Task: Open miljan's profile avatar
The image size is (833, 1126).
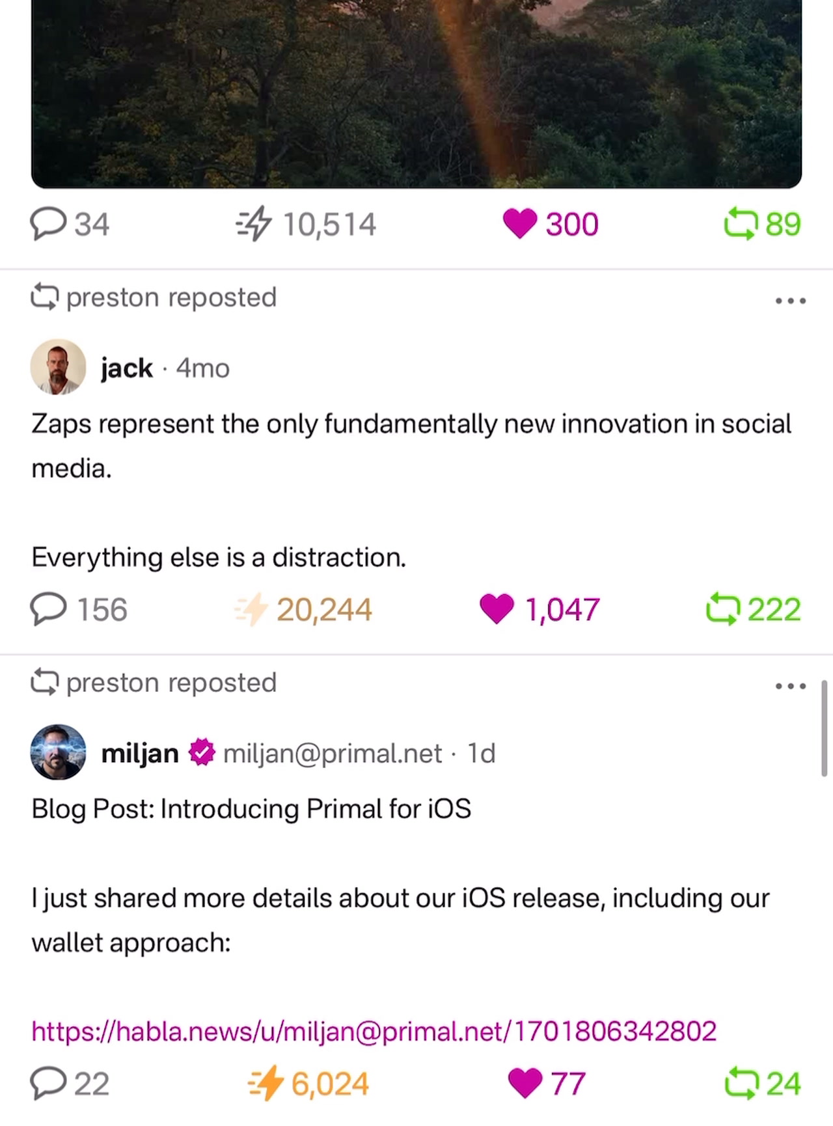Action: (59, 752)
